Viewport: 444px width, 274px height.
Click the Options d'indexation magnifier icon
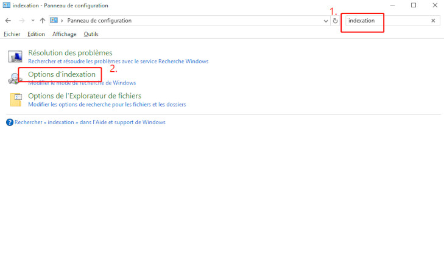pos(15,79)
